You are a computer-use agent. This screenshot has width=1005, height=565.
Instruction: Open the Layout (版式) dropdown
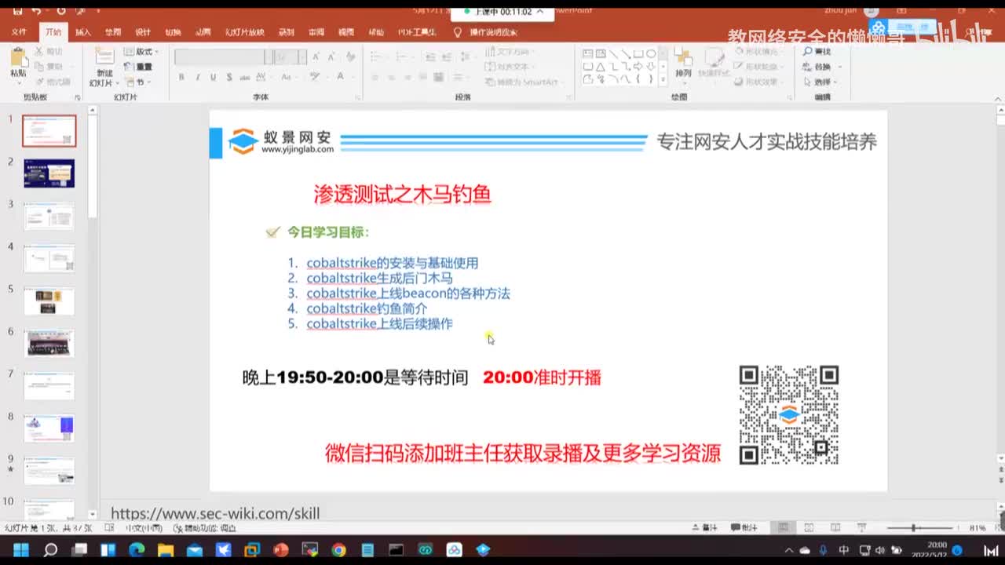(141, 52)
